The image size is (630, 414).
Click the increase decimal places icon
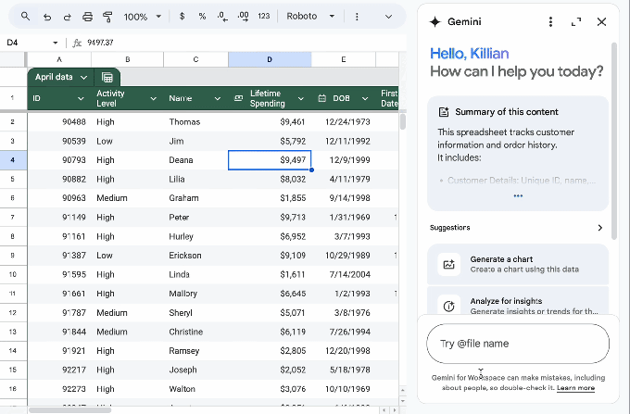(x=243, y=17)
